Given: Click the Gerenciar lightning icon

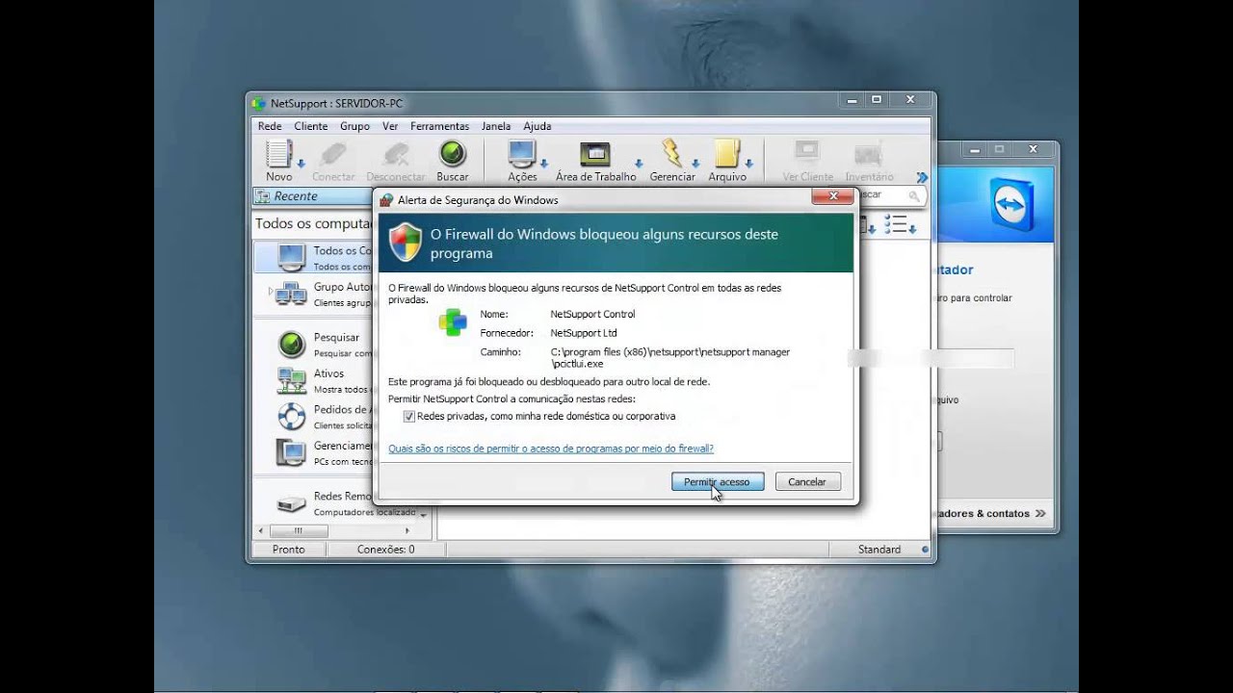Looking at the screenshot, I should (671, 154).
